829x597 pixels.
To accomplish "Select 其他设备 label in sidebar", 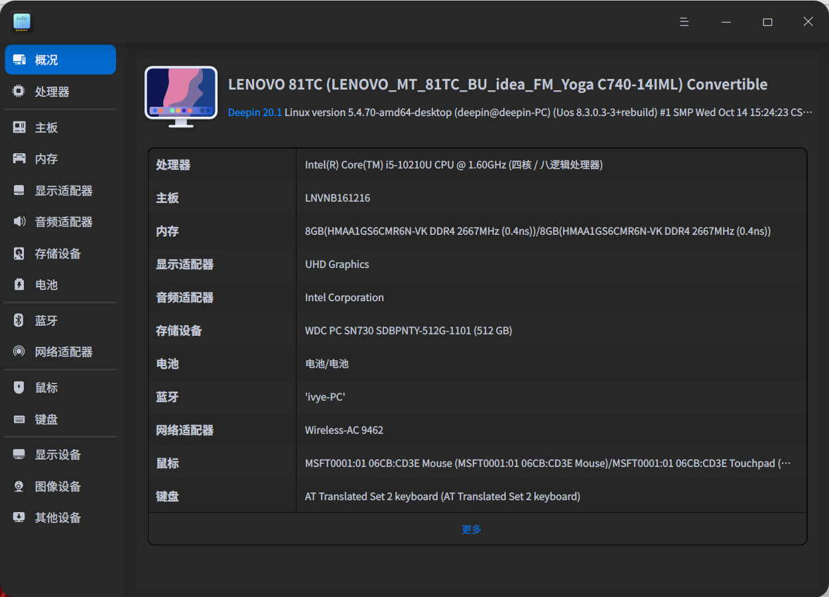I will [x=58, y=517].
